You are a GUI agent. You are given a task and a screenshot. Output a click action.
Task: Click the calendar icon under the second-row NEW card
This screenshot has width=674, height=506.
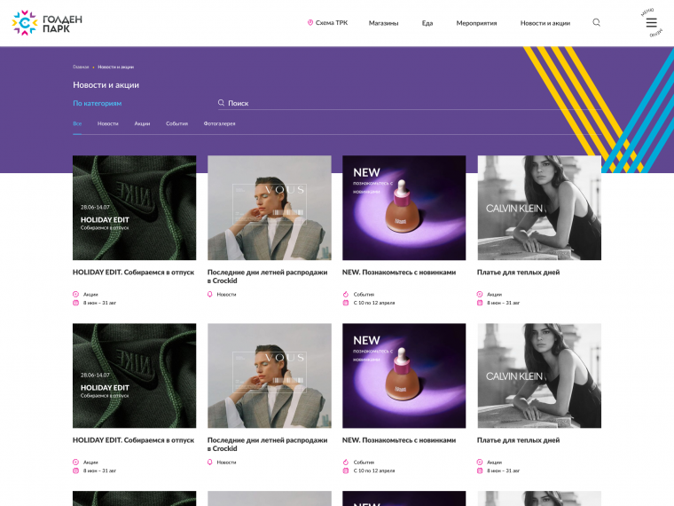pos(345,470)
